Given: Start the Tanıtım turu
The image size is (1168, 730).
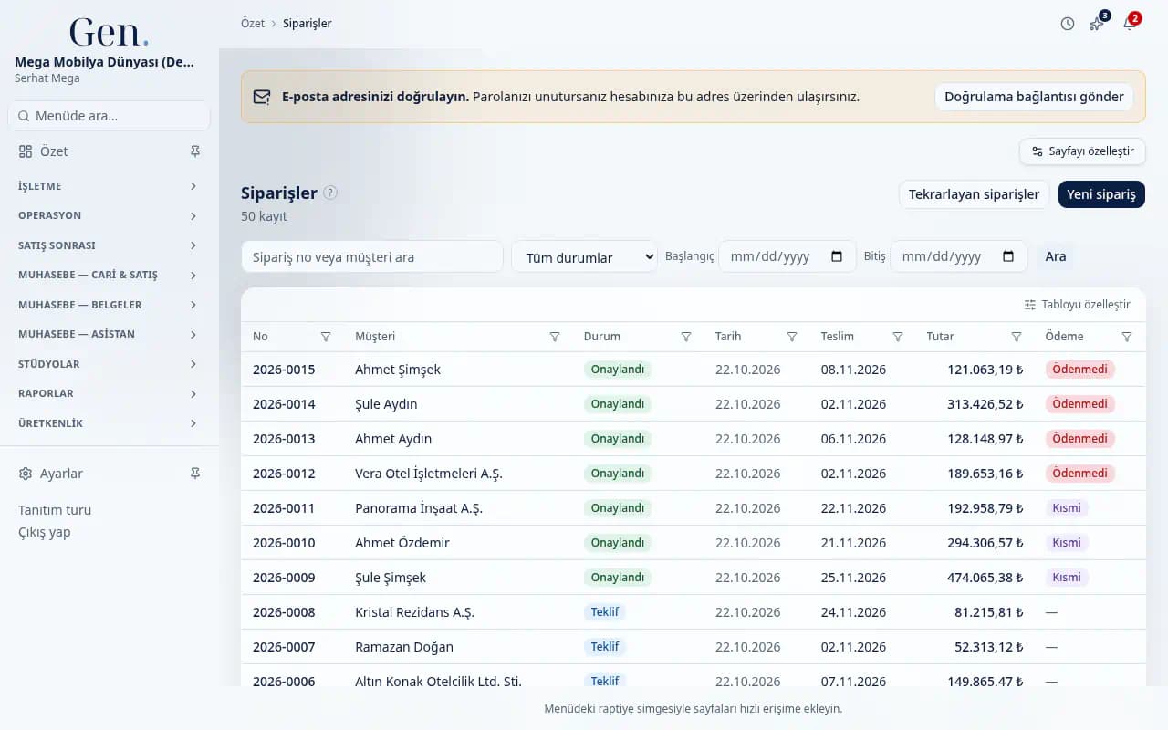Looking at the screenshot, I should [x=55, y=510].
